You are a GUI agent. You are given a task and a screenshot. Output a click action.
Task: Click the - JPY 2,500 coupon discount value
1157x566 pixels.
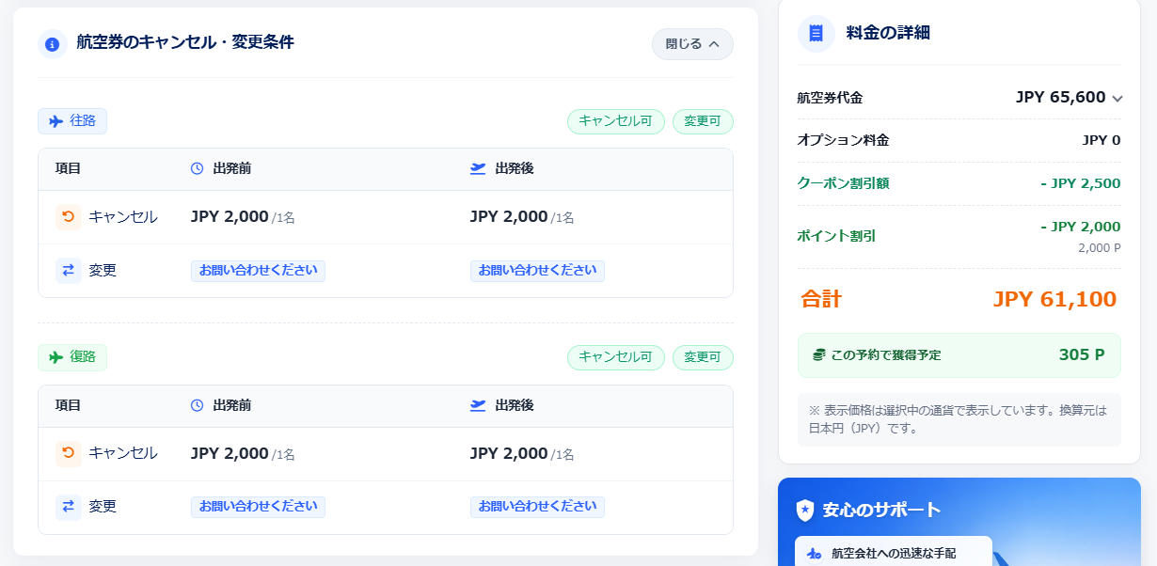tap(1081, 183)
